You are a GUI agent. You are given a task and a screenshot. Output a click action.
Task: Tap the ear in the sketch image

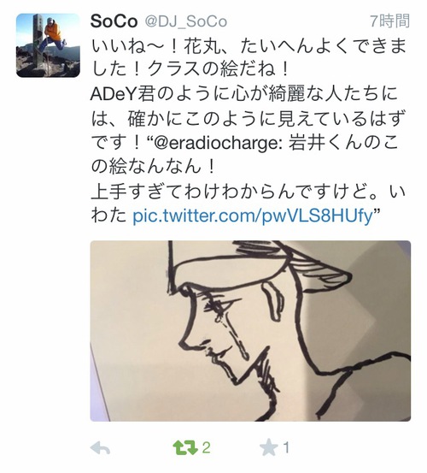click(x=272, y=302)
